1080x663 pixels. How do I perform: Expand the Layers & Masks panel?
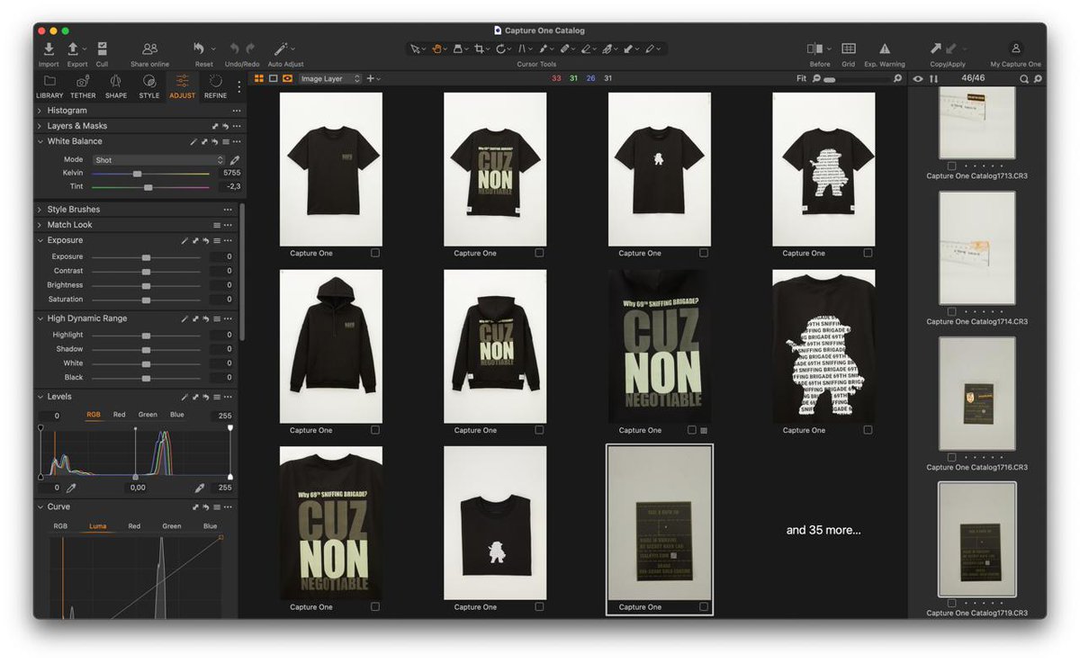click(40, 126)
